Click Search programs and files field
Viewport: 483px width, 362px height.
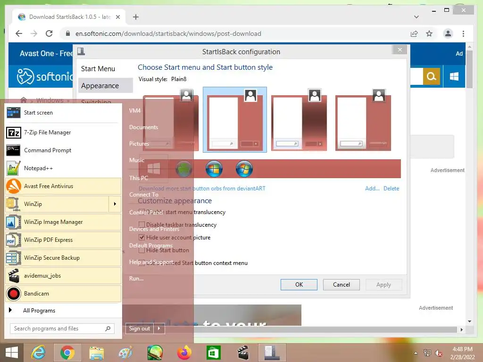(62, 329)
